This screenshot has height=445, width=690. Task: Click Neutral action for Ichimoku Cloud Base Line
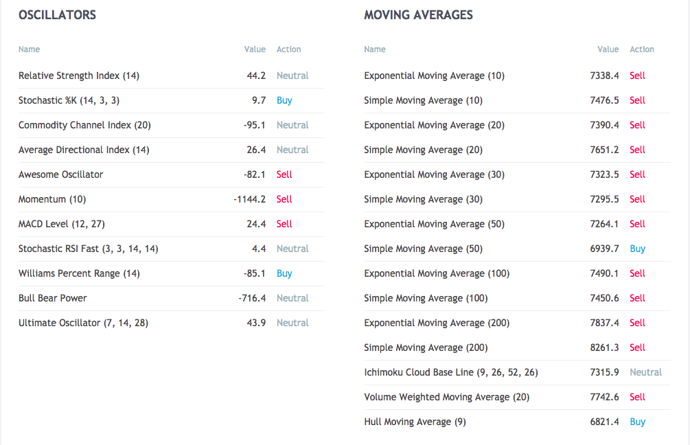tap(645, 372)
